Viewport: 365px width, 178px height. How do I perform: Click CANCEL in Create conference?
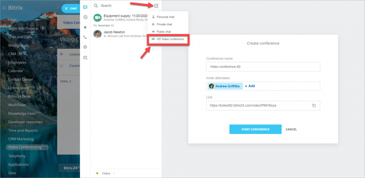pyautogui.click(x=291, y=129)
